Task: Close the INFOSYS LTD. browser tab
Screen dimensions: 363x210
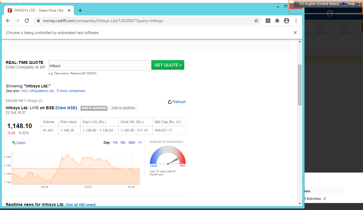Action: (69, 10)
